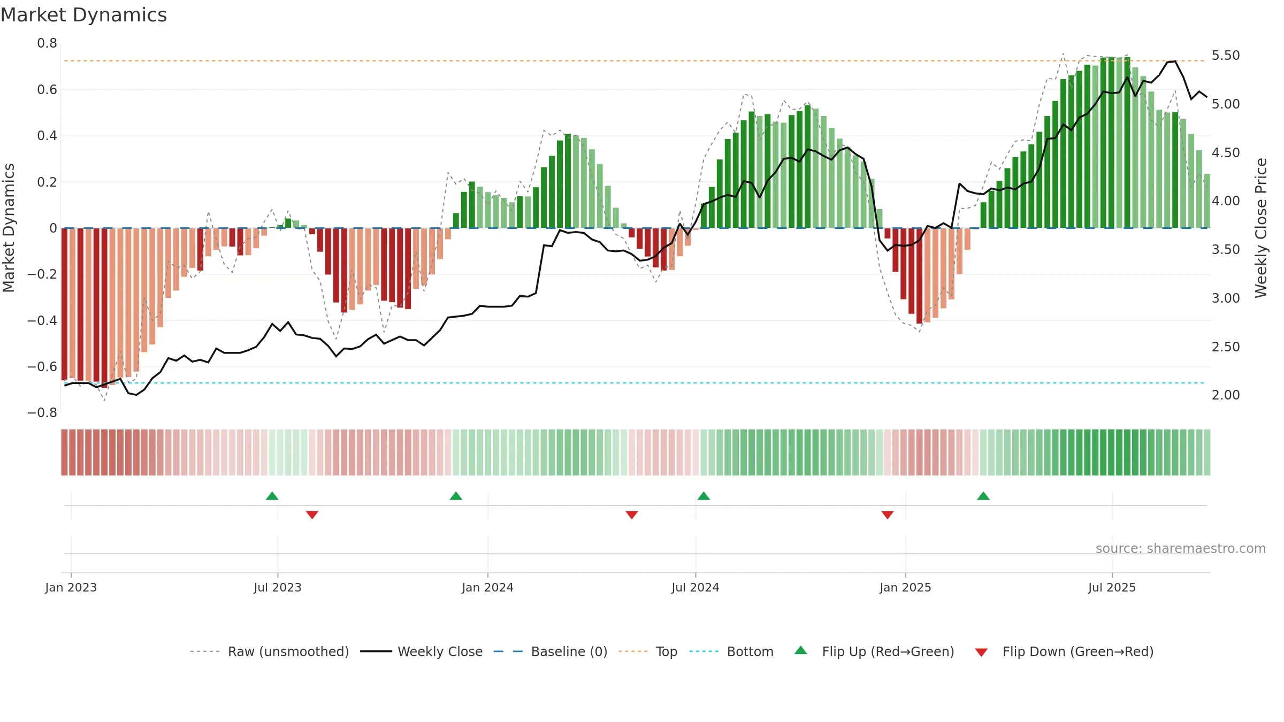This screenshot has width=1284, height=722.
Task: Click the source: sharemaestro.com text
Action: click(x=1181, y=548)
